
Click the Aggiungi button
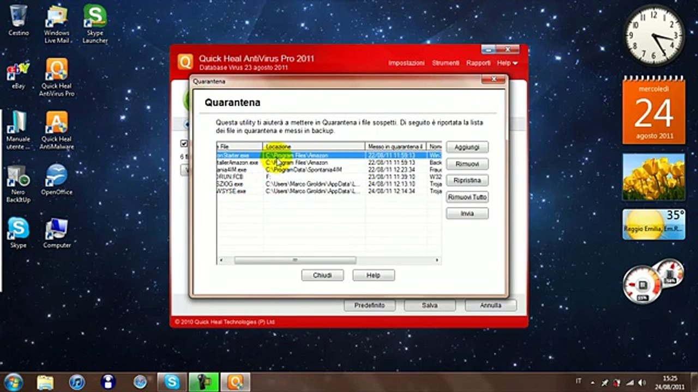[x=467, y=147]
